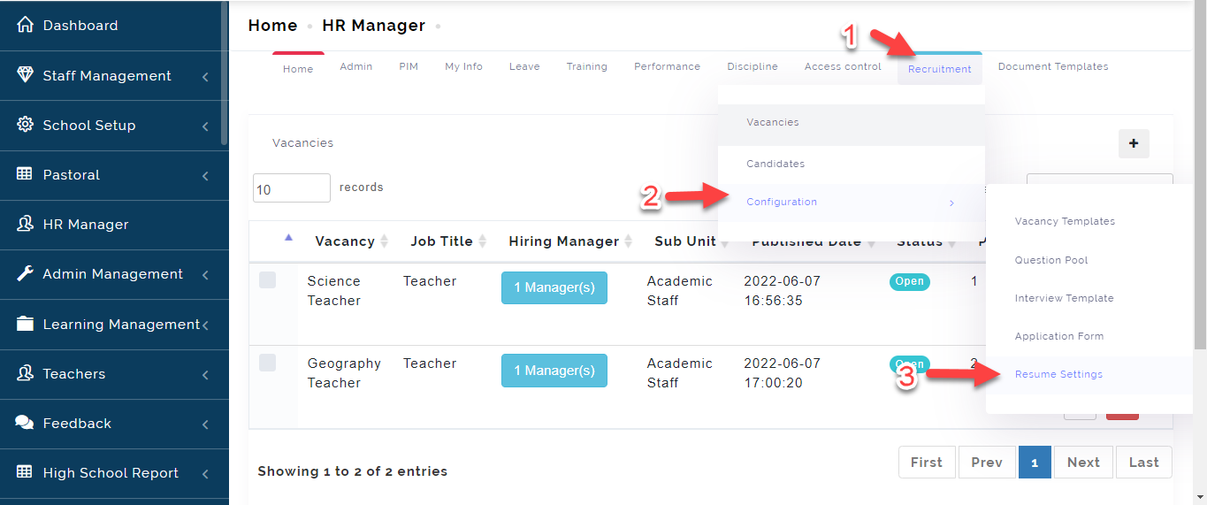The width and height of the screenshot is (1207, 505).
Task: Click the Pastoral table icon
Action: click(x=25, y=174)
